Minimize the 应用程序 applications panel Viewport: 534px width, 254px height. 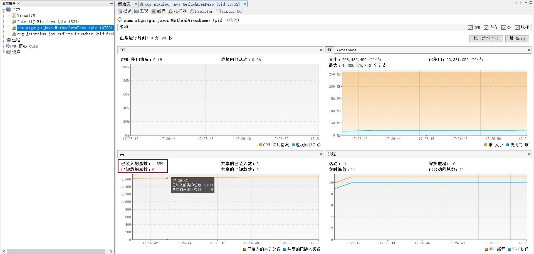point(111,4)
